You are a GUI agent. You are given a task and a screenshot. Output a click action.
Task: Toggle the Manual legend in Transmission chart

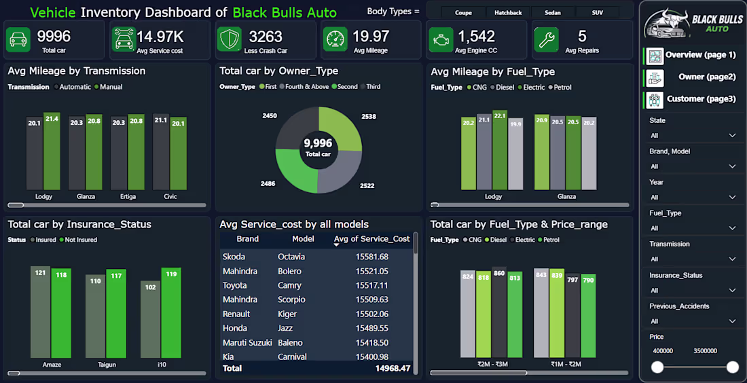[x=108, y=87]
